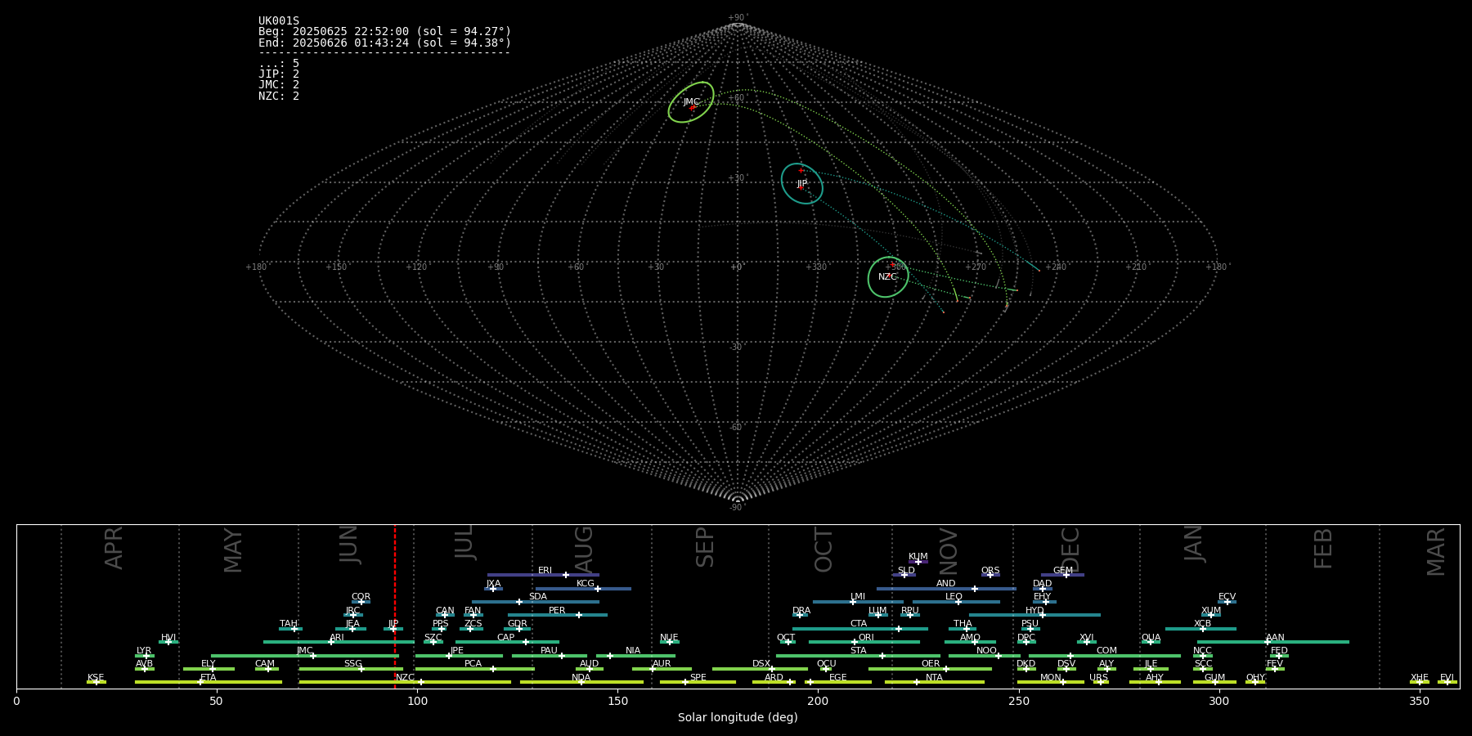Click the AUG month label

pyautogui.click(x=584, y=550)
